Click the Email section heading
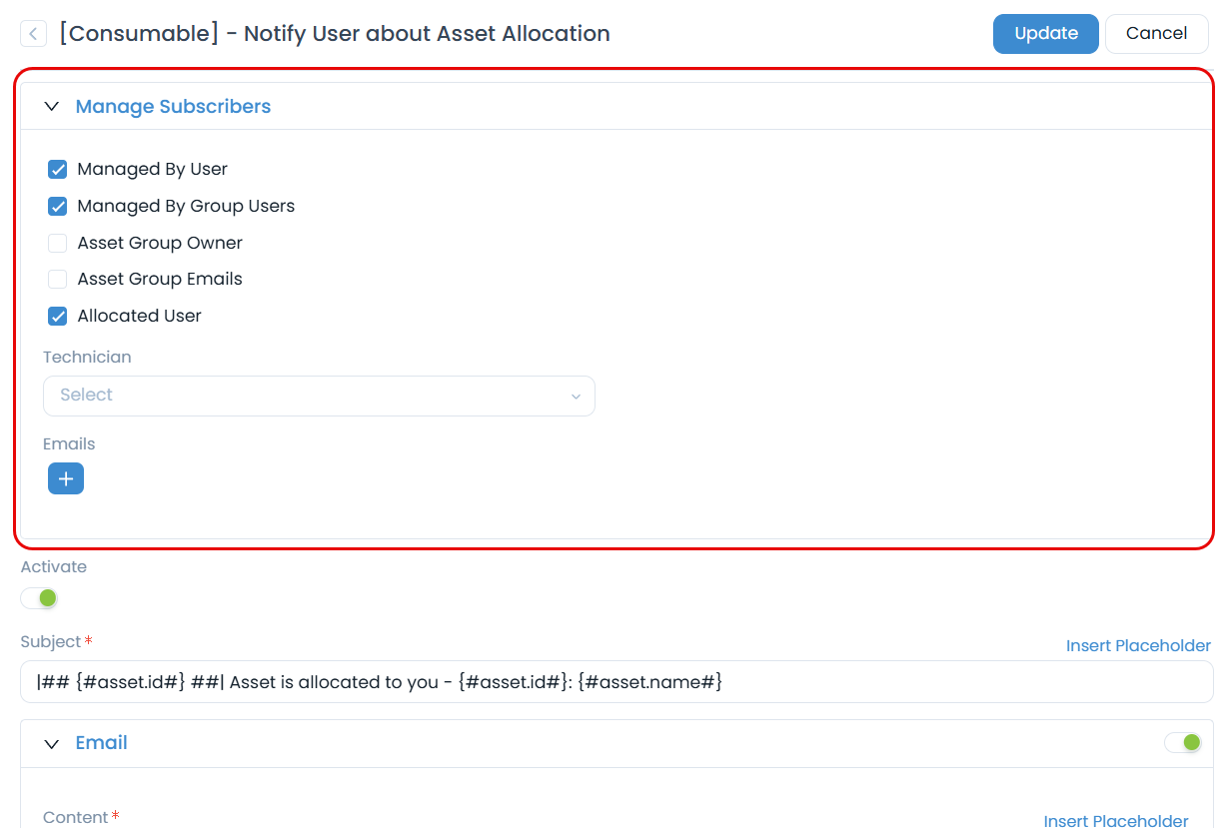1225x828 pixels. coord(102,743)
